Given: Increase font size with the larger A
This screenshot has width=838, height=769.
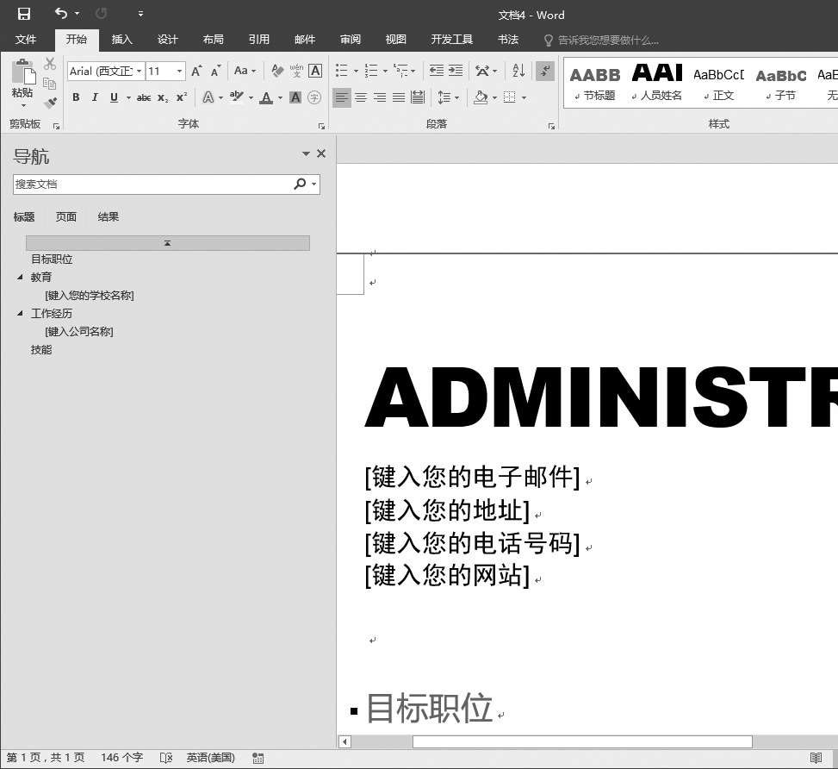Looking at the screenshot, I should (x=196, y=72).
